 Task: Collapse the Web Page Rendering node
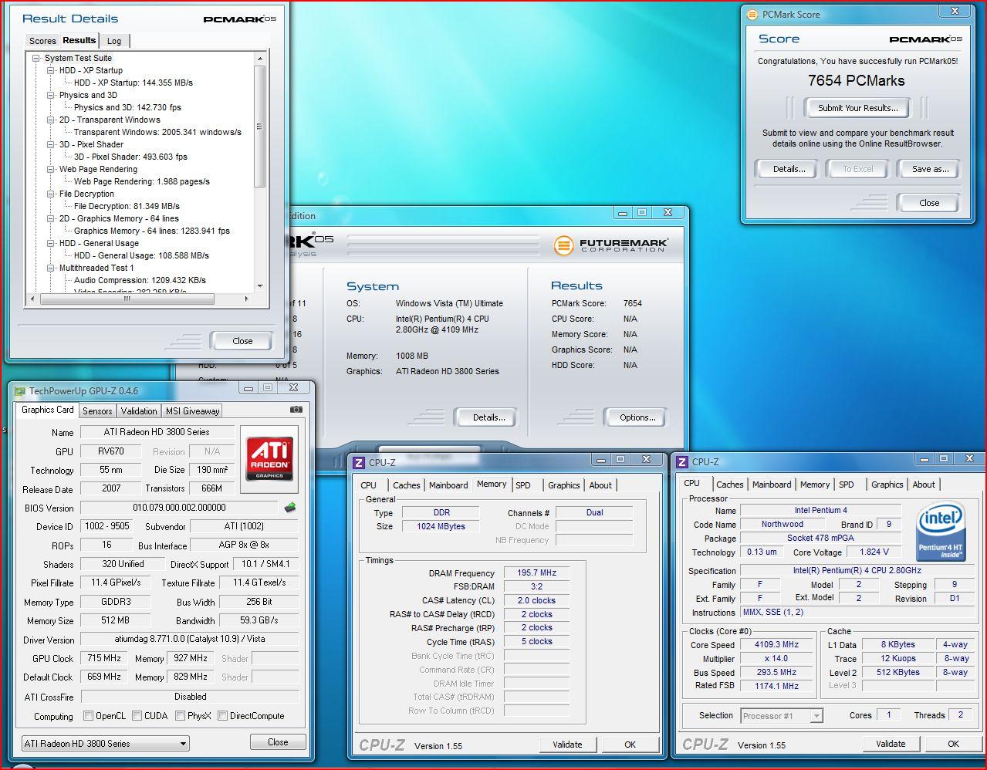coord(51,169)
